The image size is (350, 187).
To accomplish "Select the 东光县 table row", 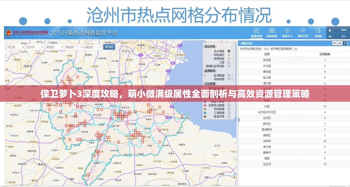I will 294,66.
